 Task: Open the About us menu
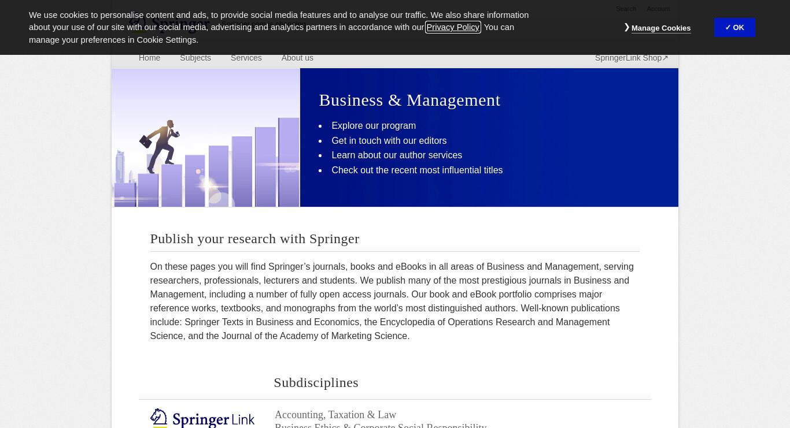[297, 58]
